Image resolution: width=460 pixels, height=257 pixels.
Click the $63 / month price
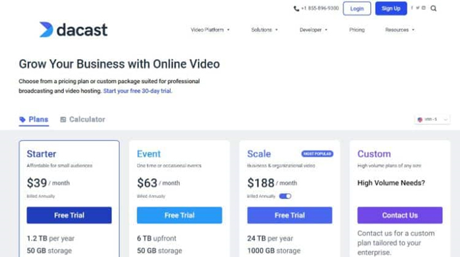click(159, 183)
